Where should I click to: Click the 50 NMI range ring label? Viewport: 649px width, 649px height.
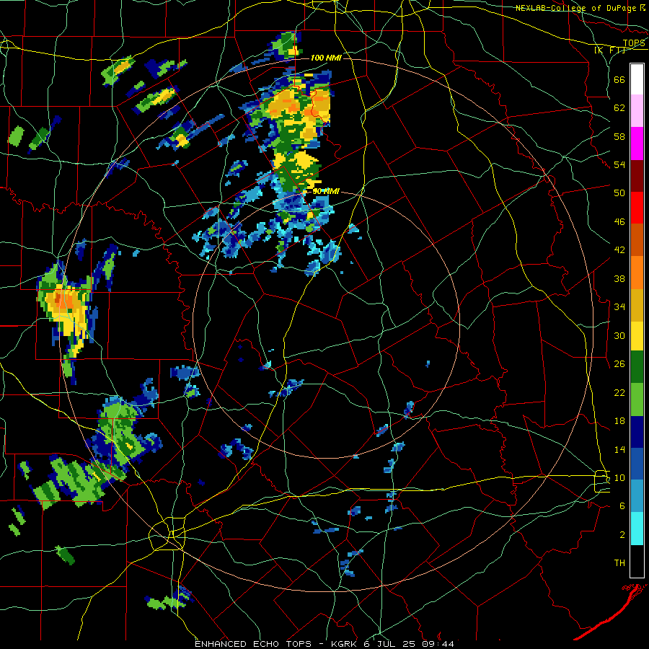(326, 191)
